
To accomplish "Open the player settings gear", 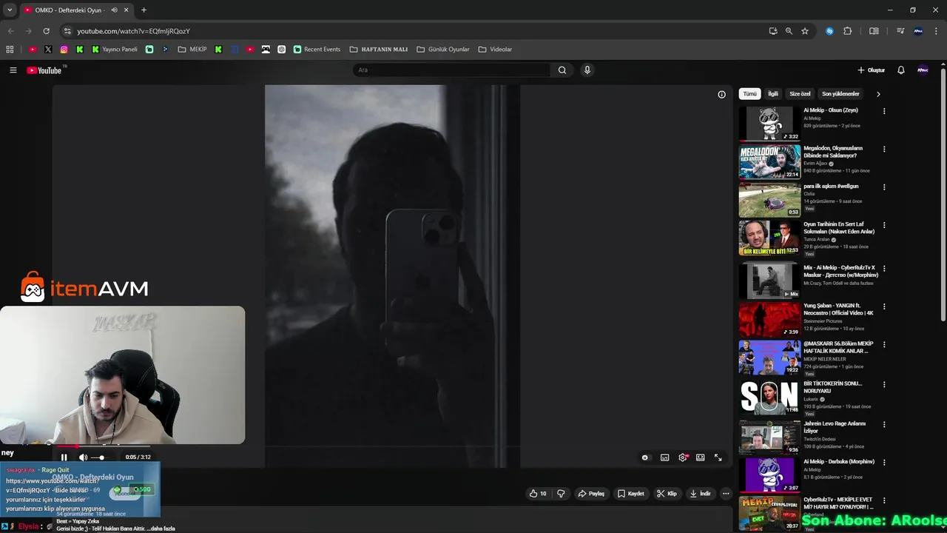I will [683, 457].
